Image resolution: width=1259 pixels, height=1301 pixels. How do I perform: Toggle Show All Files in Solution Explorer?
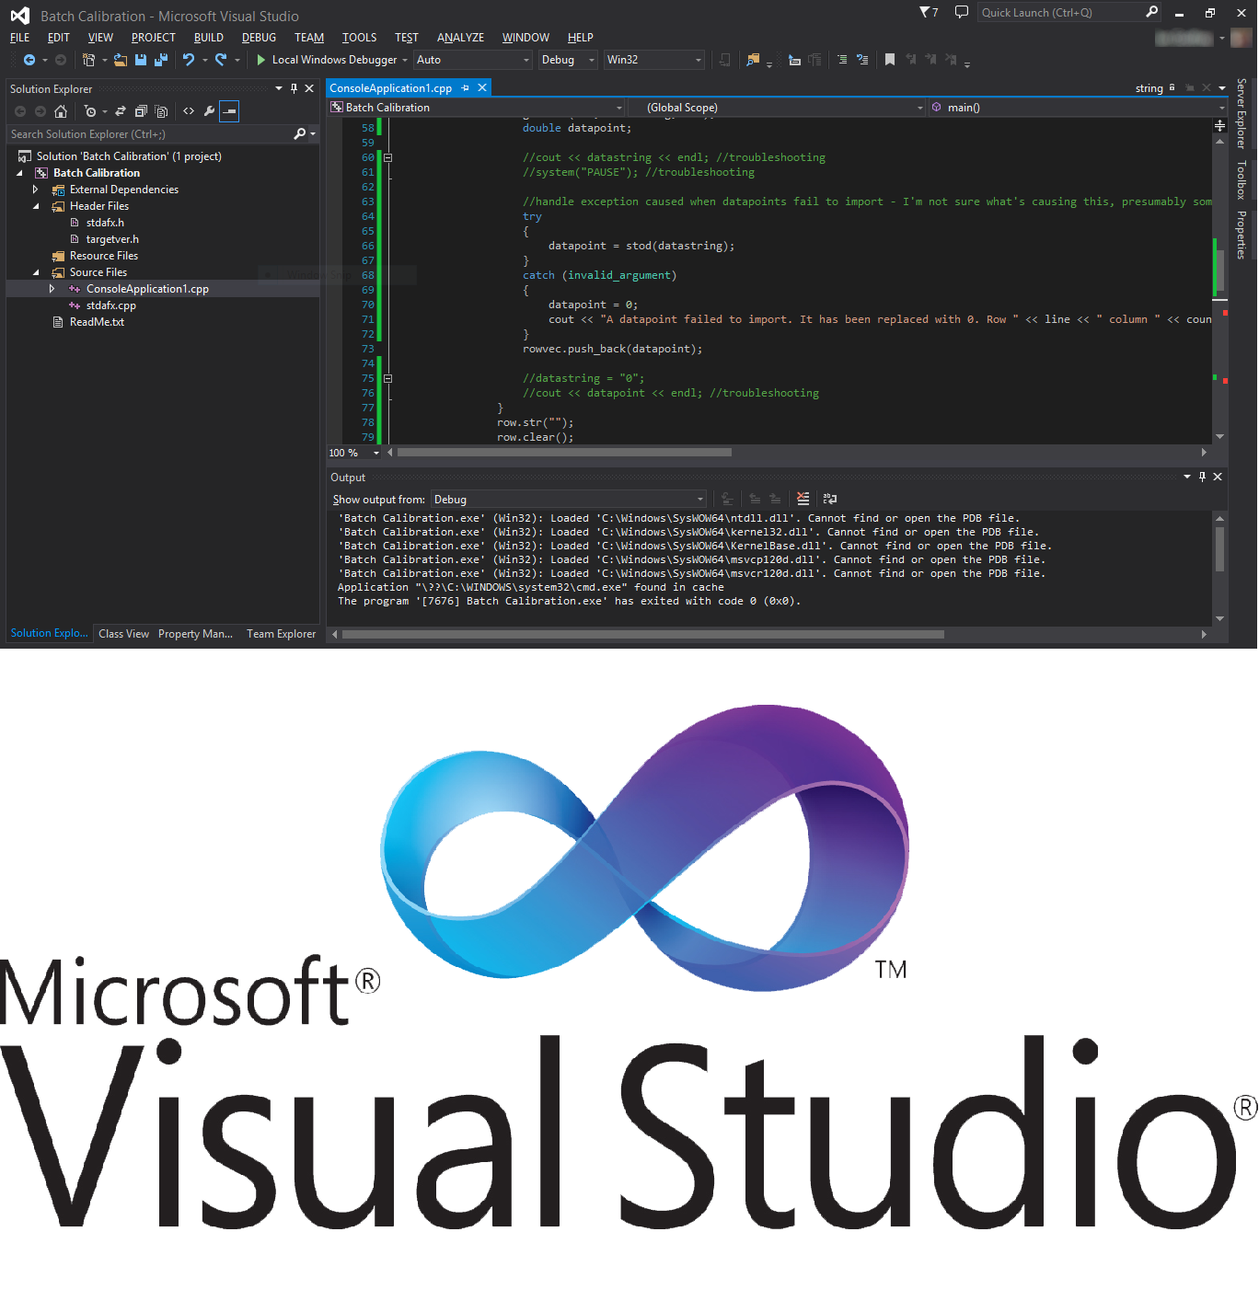[x=161, y=111]
